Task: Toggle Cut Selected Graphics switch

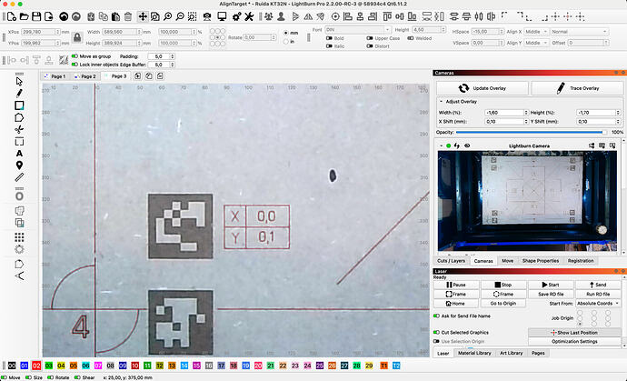Action: coord(436,333)
